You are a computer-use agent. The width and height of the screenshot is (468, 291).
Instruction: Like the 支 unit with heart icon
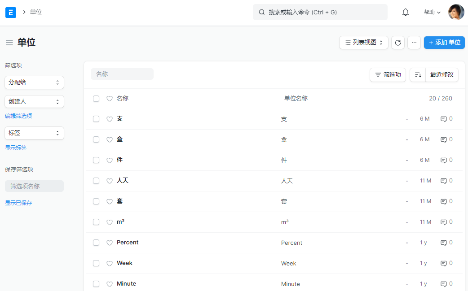click(x=109, y=119)
